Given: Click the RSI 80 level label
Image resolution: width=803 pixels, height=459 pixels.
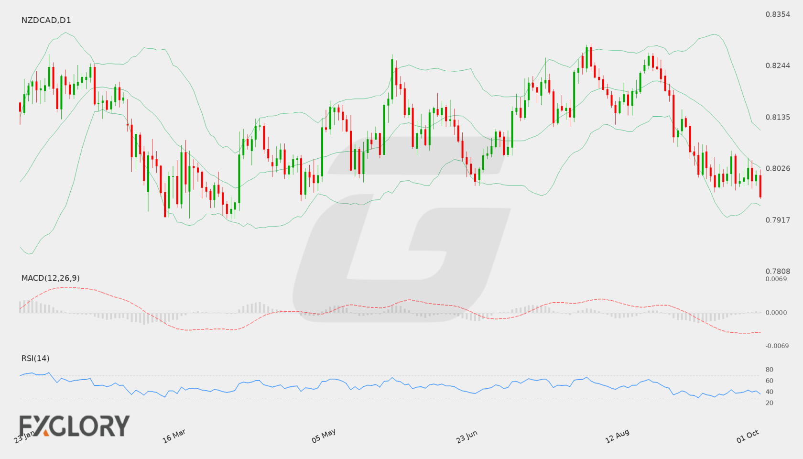Looking at the screenshot, I should tap(769, 370).
